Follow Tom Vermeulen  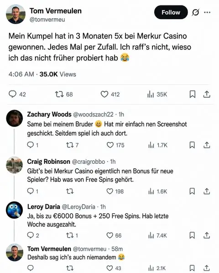tap(171, 12)
